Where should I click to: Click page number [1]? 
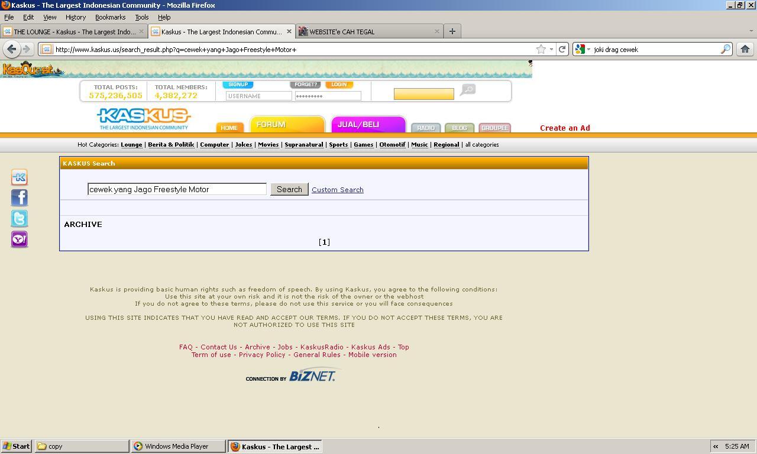coord(324,242)
